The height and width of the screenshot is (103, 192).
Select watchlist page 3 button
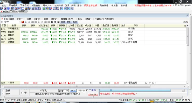tap(29, 22)
